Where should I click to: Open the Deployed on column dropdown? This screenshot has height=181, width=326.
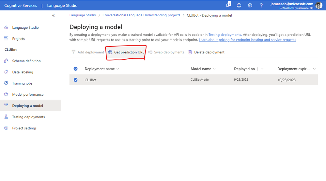262,69
